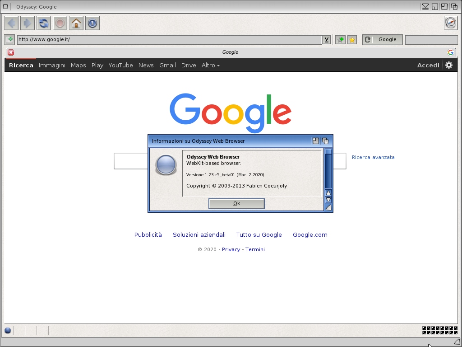Open the URL history dropdown arrow
Screen dimensions: 462x347
pos(326,40)
